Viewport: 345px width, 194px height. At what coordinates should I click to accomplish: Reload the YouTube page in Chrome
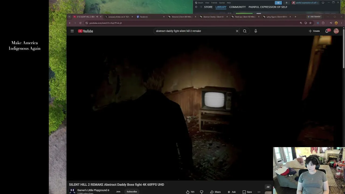pos(80,23)
